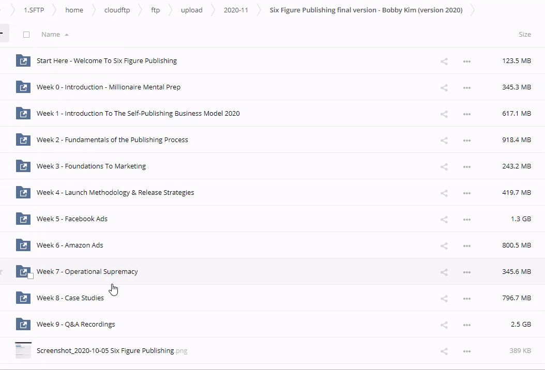Image resolution: width=545 pixels, height=370 pixels.
Task: Navigate to the 2020-11 breadcrumb
Action: pos(236,10)
